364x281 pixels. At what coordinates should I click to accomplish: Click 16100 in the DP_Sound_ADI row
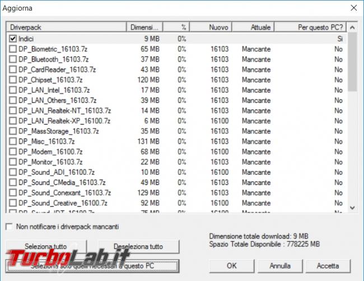[220, 172]
